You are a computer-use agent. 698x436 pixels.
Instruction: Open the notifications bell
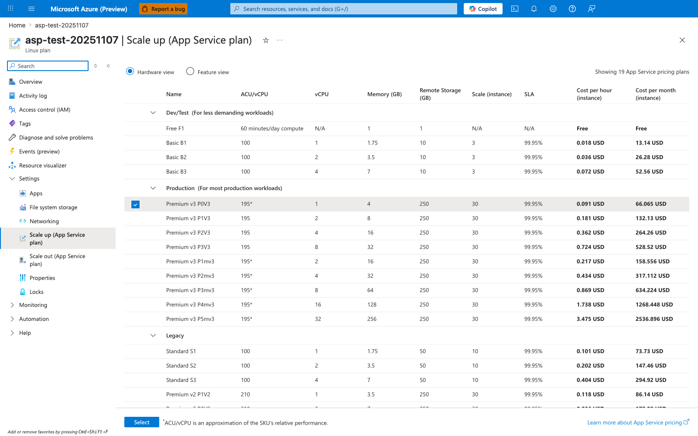click(x=534, y=9)
